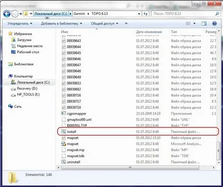Select disk image file 08939653
Viewport: 223px width, 187px height.
click(71, 83)
